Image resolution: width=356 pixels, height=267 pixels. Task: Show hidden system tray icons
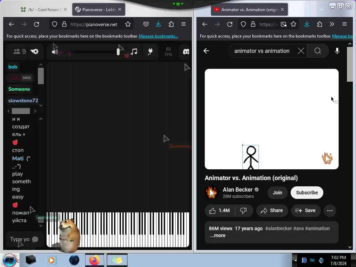tap(296, 260)
